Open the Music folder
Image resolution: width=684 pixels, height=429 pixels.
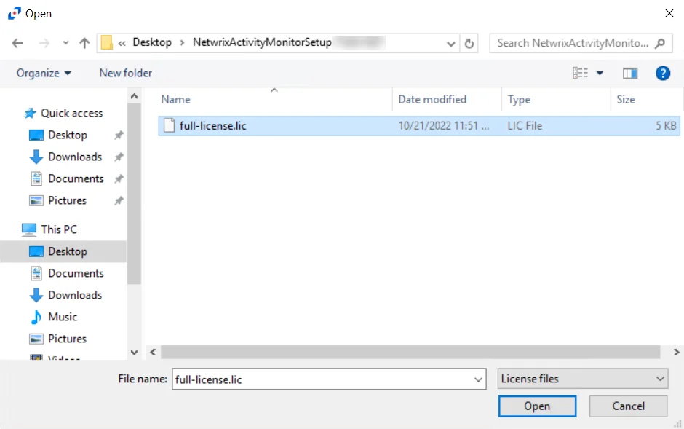coord(63,317)
